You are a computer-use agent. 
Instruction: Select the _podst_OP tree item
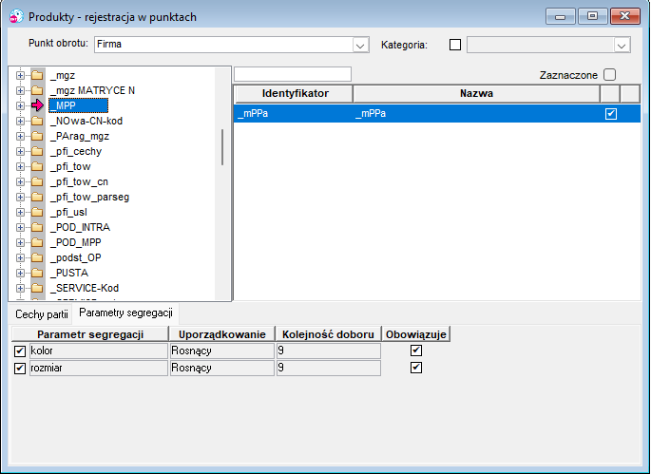pyautogui.click(x=76, y=257)
